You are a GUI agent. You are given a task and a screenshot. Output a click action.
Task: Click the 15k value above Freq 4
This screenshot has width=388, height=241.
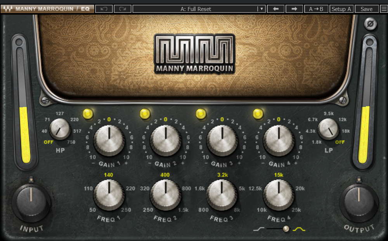click(279, 175)
